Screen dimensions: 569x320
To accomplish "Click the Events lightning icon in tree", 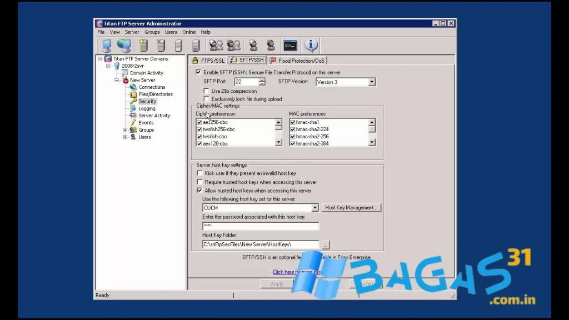I will 133,123.
